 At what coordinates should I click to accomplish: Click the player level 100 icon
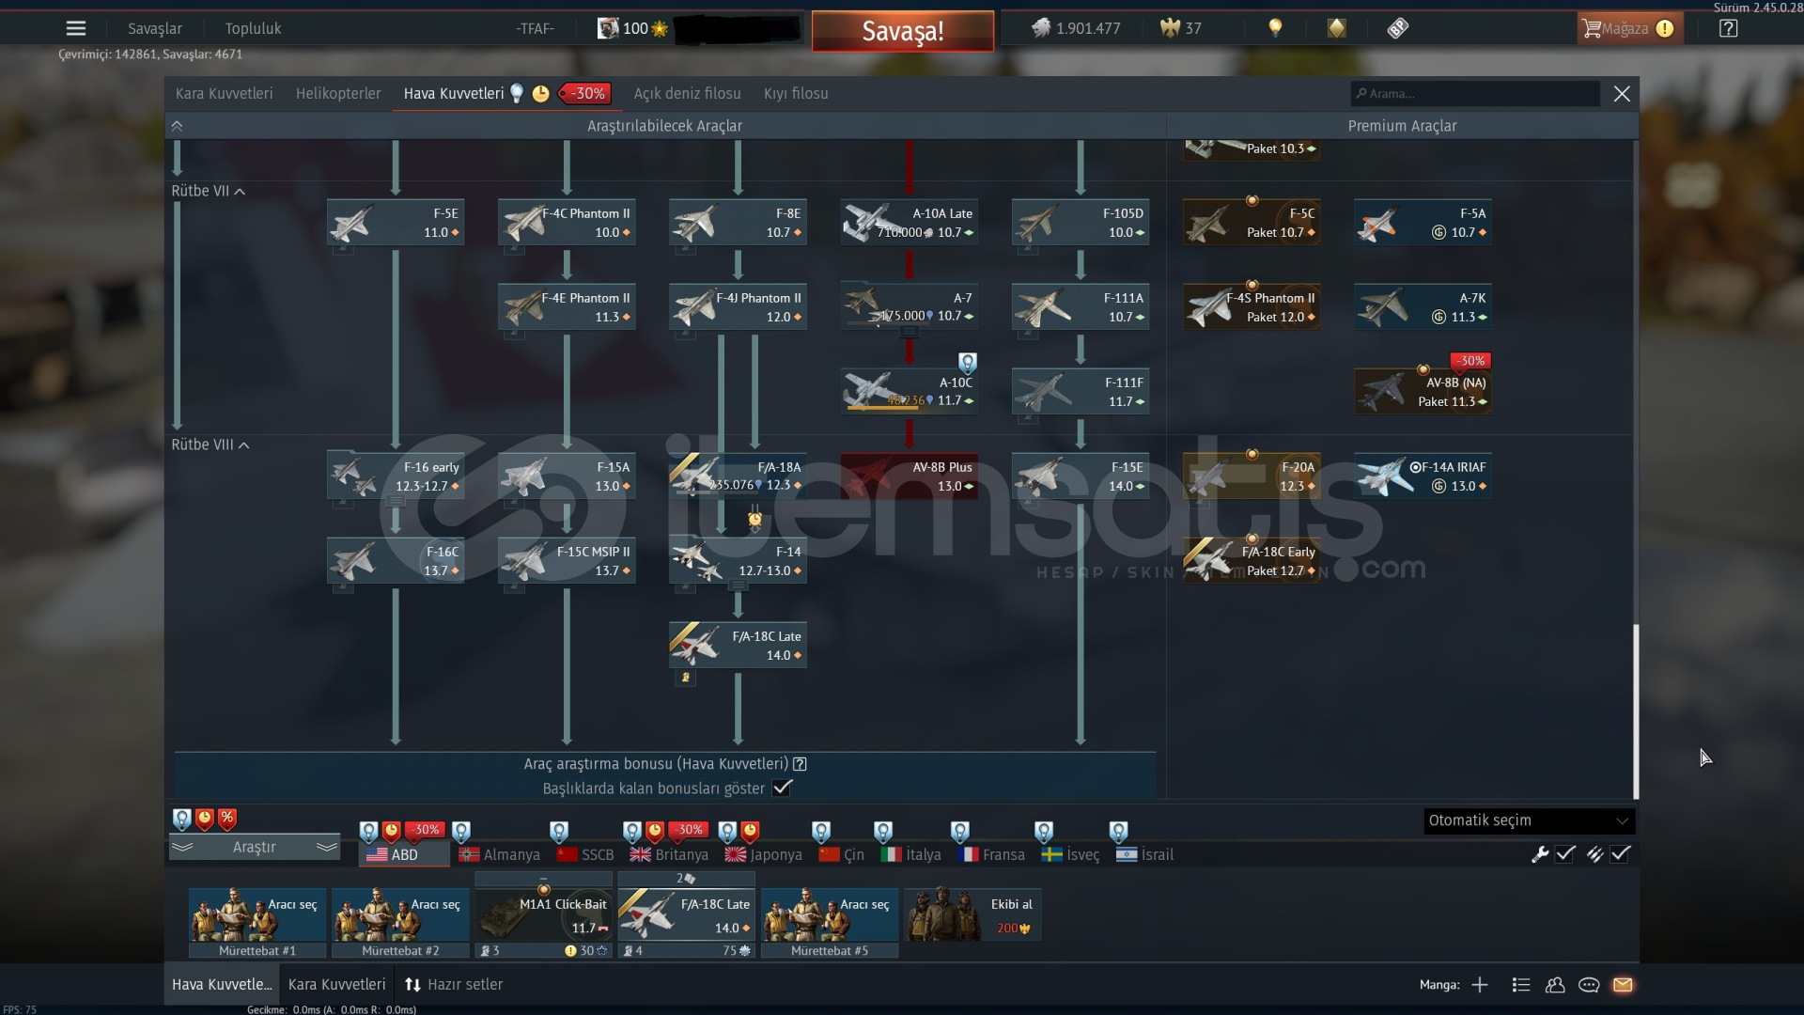point(632,28)
